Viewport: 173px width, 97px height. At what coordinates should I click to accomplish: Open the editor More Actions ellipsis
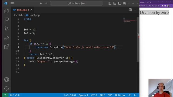coord(135,10)
